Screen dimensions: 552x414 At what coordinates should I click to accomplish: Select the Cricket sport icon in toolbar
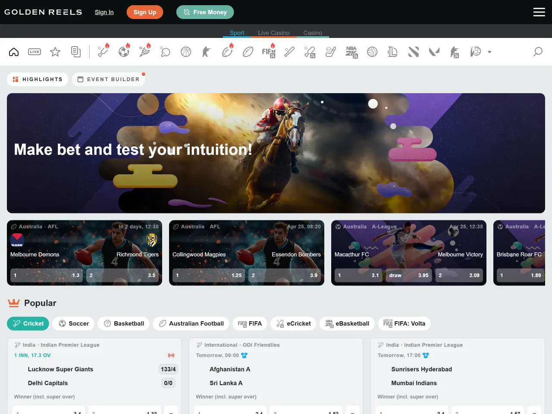click(x=103, y=51)
